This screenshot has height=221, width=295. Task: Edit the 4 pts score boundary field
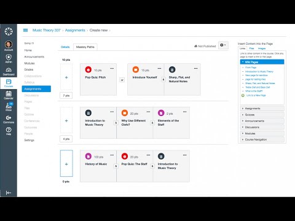pos(66,139)
